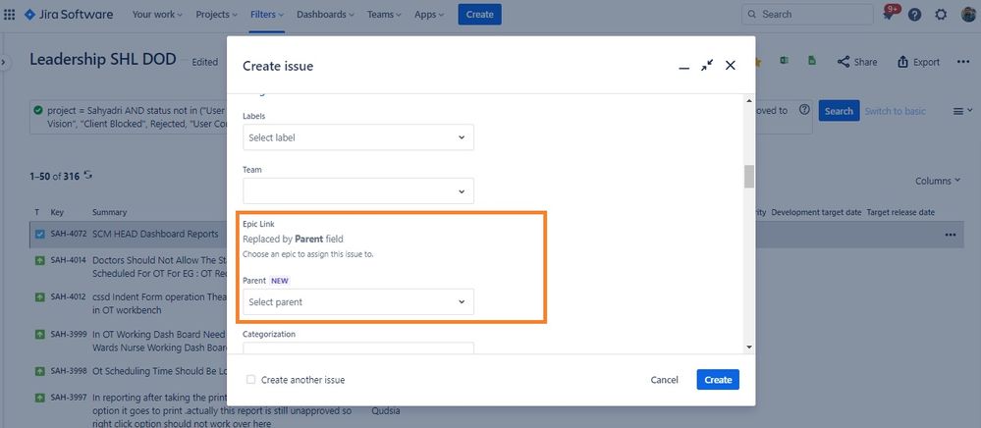Screen dimensions: 981x428
Task: Click the Share button
Action: (x=857, y=62)
